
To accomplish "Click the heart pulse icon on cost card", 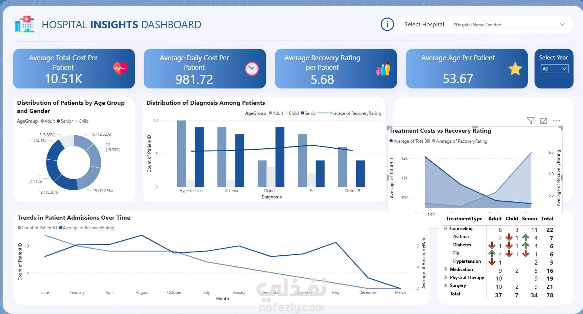I will [x=120, y=68].
